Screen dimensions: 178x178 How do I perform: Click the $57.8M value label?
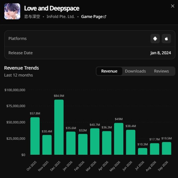(x=35, y=113)
